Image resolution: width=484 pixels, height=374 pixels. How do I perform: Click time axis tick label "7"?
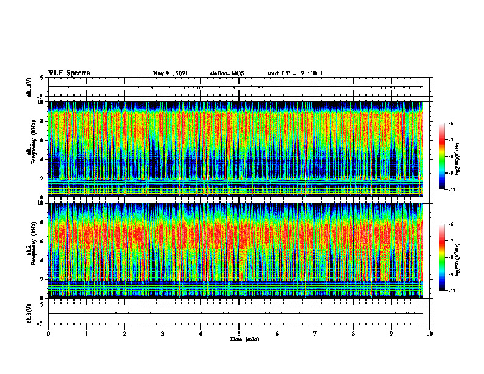tap(315, 334)
